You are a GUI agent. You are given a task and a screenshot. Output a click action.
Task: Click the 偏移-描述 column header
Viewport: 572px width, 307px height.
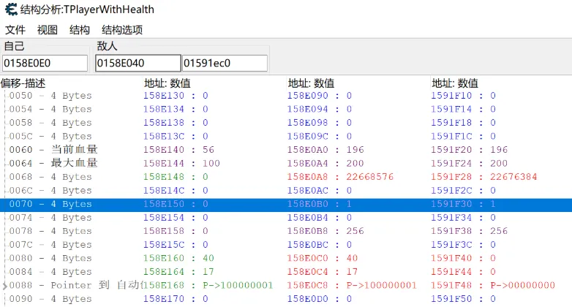[x=23, y=83]
